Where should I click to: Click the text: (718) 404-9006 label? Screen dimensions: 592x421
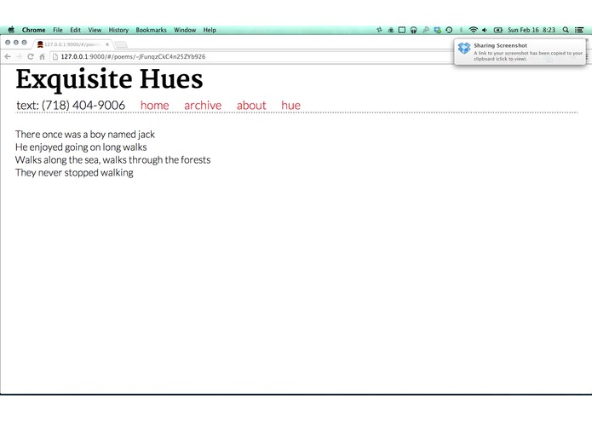click(x=71, y=106)
